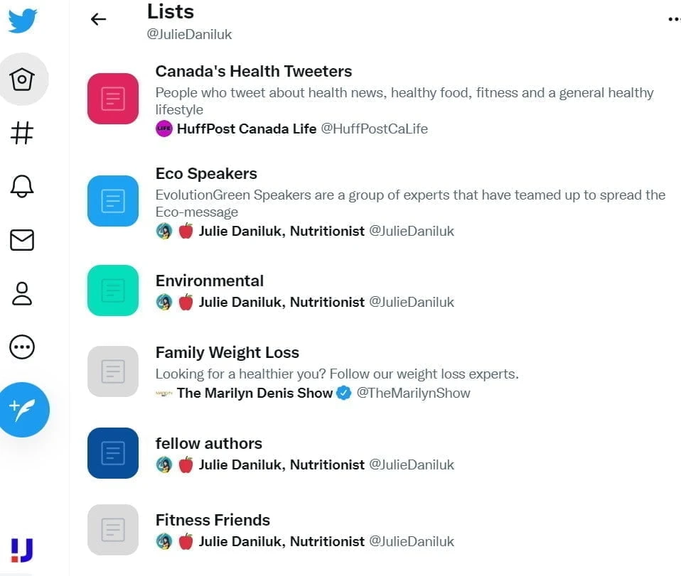681x576 pixels.
Task: Select the Twitter bird logo
Action: (22, 21)
